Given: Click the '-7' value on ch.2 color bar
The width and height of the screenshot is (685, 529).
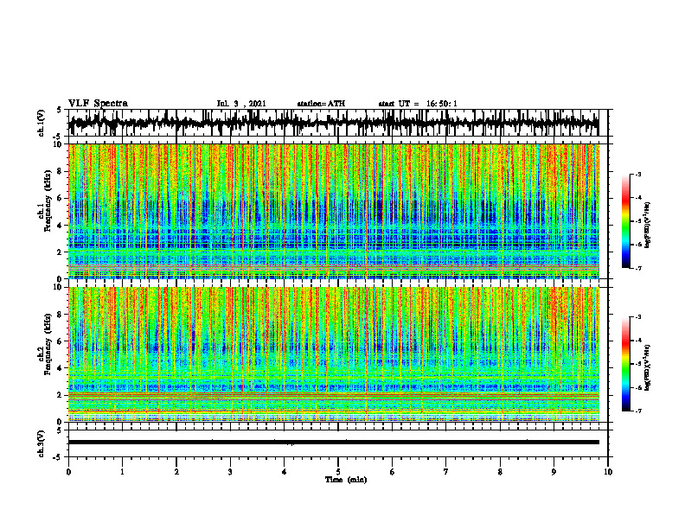Looking at the screenshot, I should [638, 411].
